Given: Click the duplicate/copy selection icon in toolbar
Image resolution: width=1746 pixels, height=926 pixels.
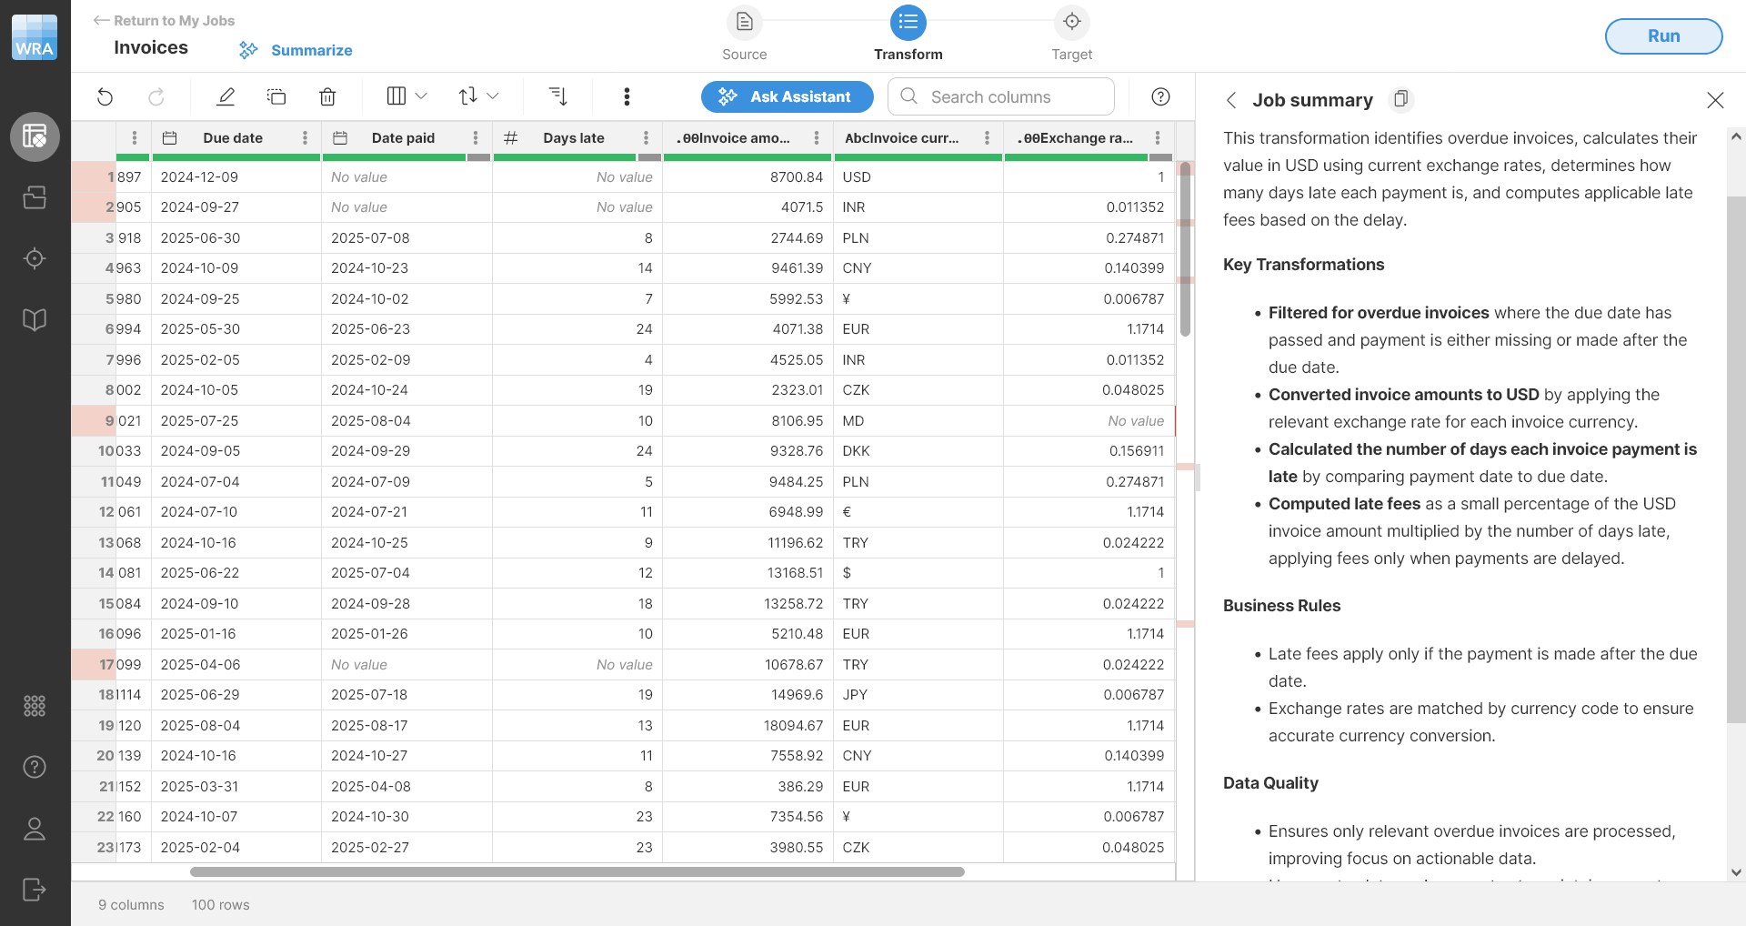Looking at the screenshot, I should (x=276, y=96).
